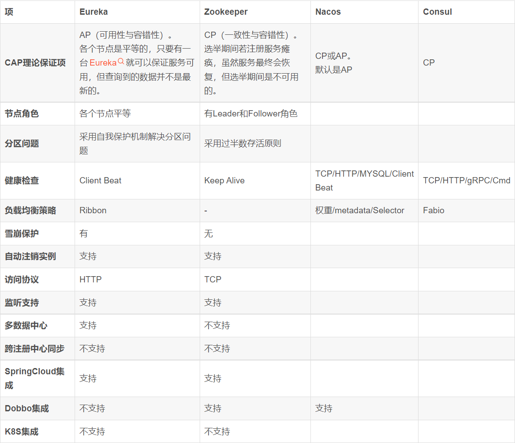The image size is (515, 443).
Task: Click the 'TCP/HTTP/MYSQL/Client Beat' cell
Action: pos(364,181)
